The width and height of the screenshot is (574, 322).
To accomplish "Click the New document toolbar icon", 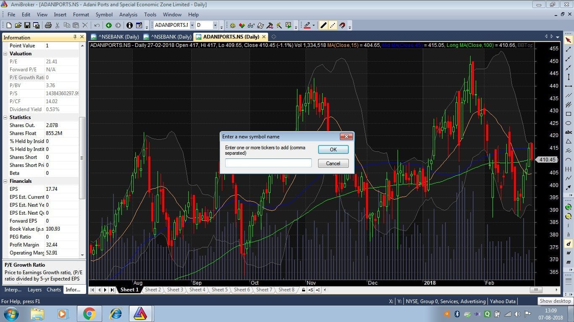I will [8, 26].
